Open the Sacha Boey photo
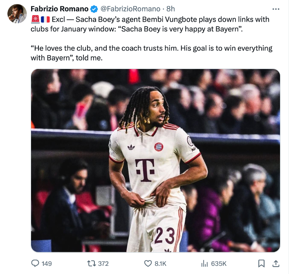The width and height of the screenshot is (289, 274). click(x=156, y=160)
